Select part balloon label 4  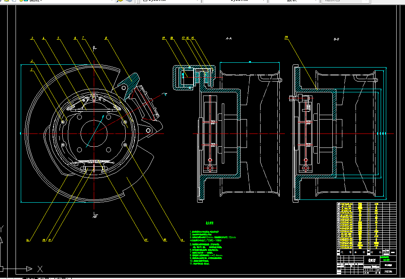[43, 38]
